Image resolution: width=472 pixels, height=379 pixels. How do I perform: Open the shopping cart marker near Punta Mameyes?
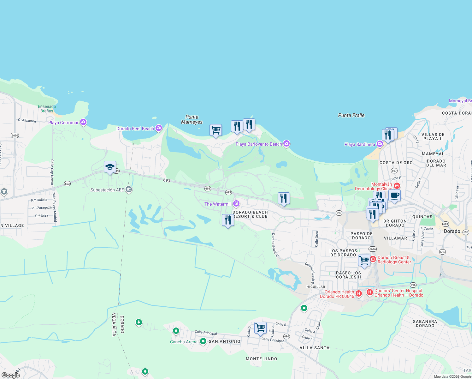[215, 130]
